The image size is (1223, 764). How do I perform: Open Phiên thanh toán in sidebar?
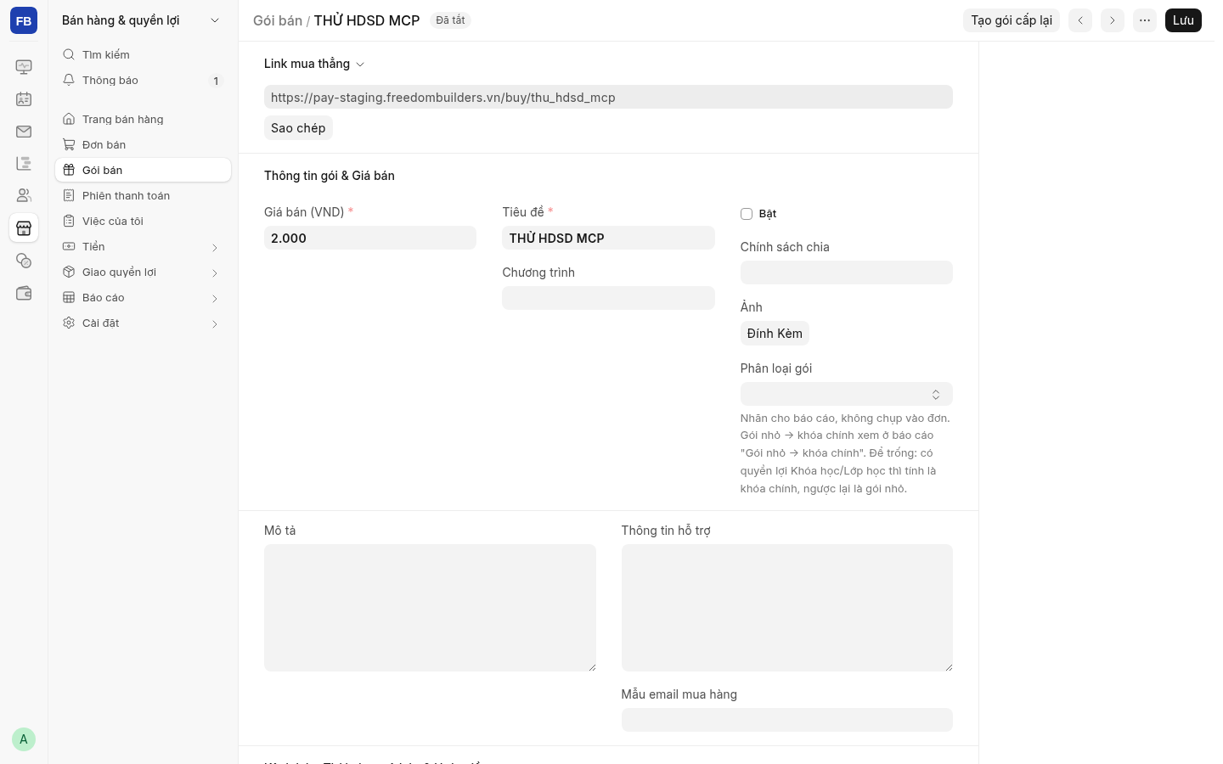(143, 196)
